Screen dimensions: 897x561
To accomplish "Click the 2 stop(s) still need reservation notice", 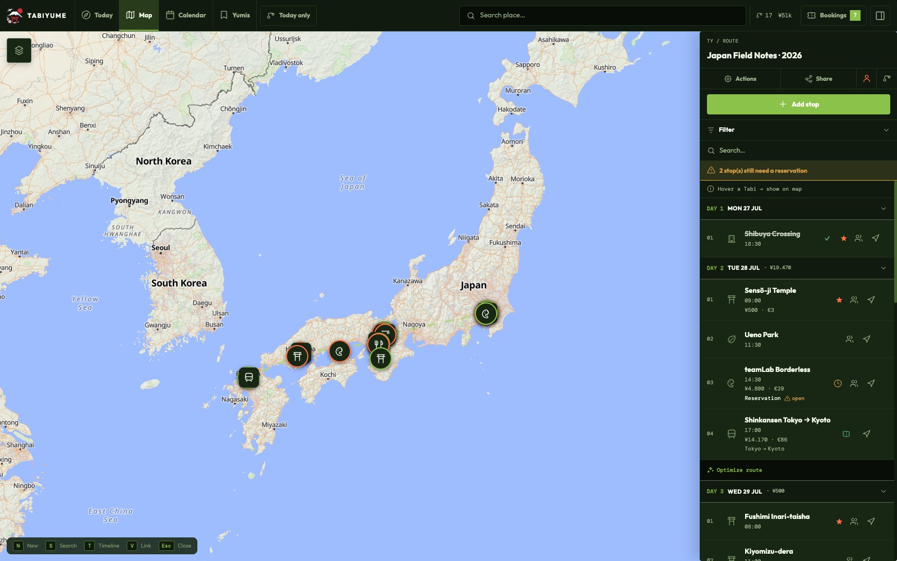I will 798,171.
